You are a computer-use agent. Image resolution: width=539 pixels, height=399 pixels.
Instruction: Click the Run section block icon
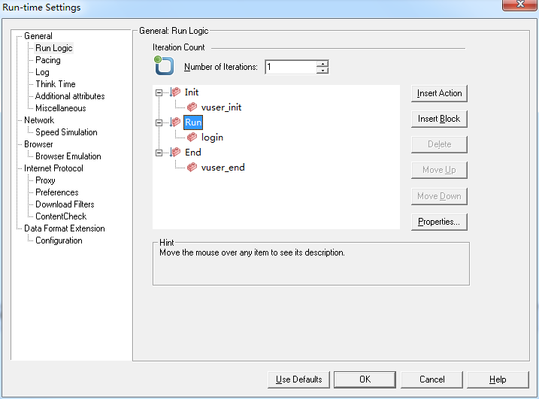point(176,122)
